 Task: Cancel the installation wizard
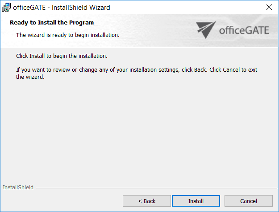click(x=248, y=201)
